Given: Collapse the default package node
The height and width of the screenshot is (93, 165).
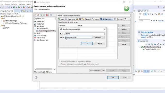Looking at the screenshot, I should (2, 21).
